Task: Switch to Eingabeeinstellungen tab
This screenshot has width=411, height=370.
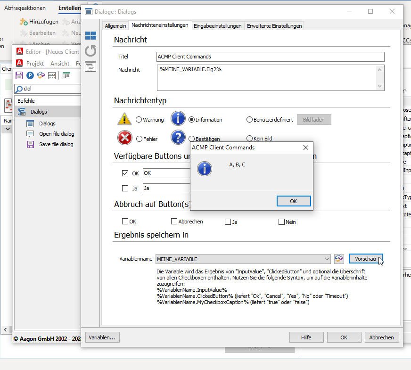Action: tap(218, 26)
